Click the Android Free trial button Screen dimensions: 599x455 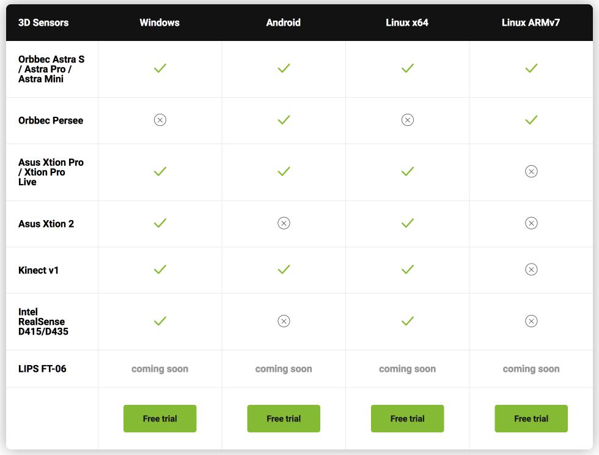click(x=284, y=419)
